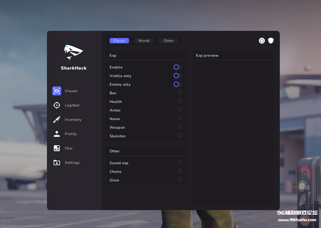
Task: Open the Weapon gear settings icon
Action: (180, 127)
